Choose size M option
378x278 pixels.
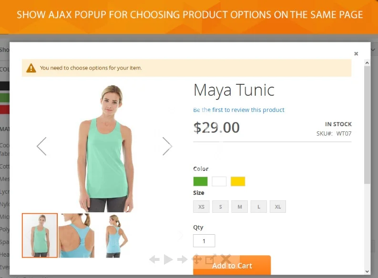click(240, 207)
